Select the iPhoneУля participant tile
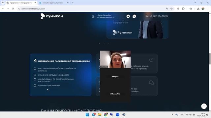 [x=115, y=94]
